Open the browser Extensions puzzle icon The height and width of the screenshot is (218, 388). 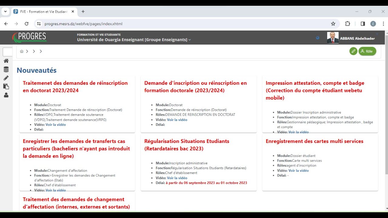coord(348,24)
